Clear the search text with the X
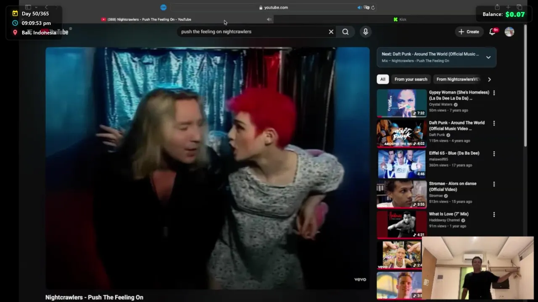 (x=331, y=31)
